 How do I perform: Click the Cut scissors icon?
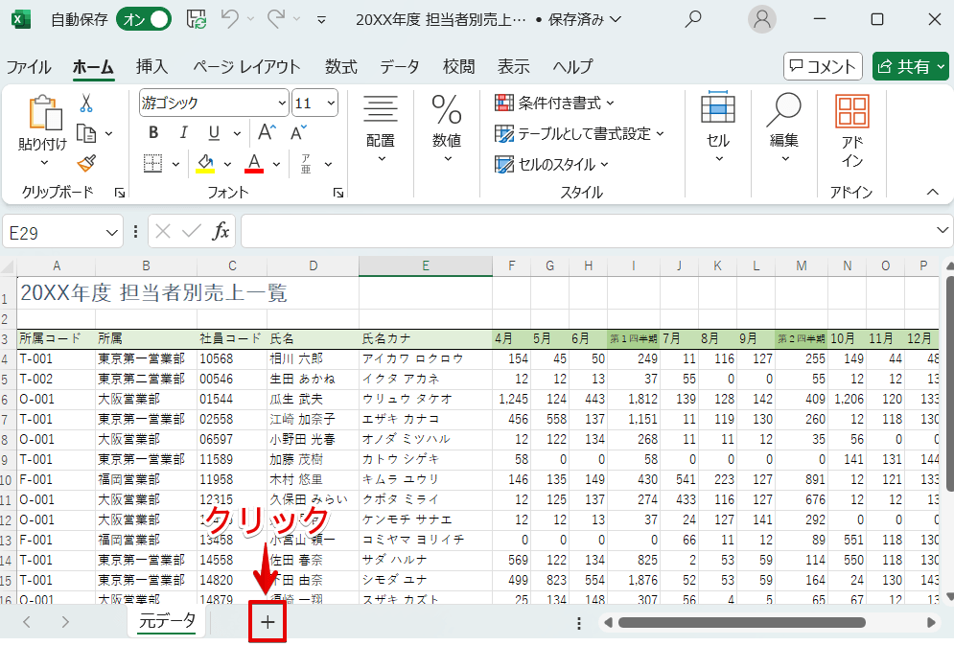[x=86, y=104]
